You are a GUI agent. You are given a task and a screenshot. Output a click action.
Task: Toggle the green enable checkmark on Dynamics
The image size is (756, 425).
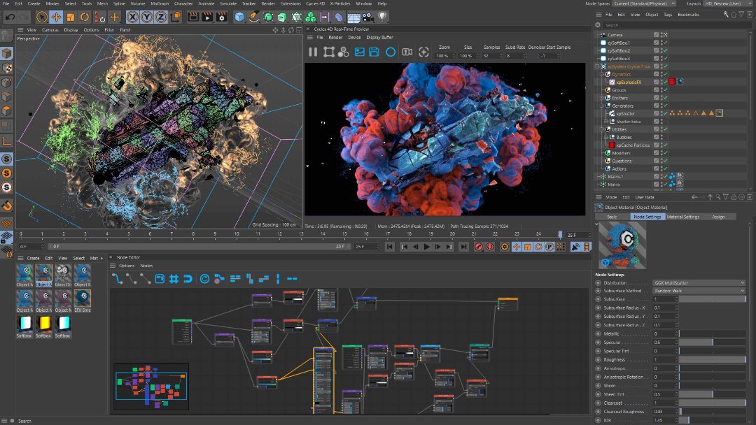click(x=664, y=74)
